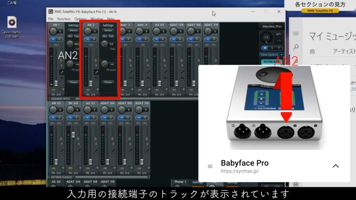356x200 pixels.
Task: Open the PH 3/4 routing selector under AN 1
Action: [x=56, y=94]
